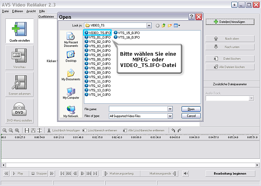Viewport: 261px width, 186px height.
Task: Click Cancel in the Open dialog
Action: click(191, 116)
